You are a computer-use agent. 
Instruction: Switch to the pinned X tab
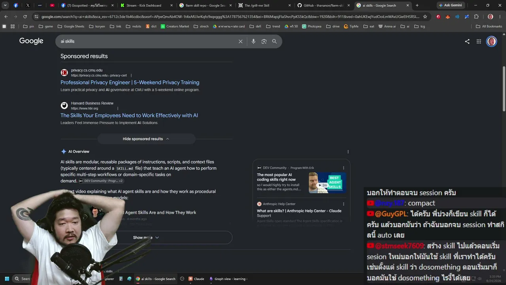coord(28,6)
